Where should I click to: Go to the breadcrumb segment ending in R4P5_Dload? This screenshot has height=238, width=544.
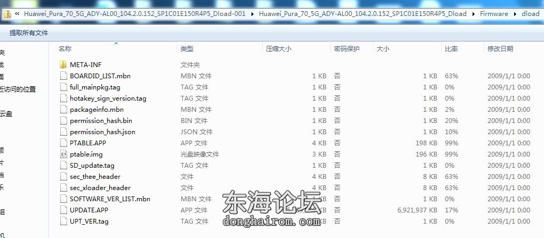(x=362, y=14)
